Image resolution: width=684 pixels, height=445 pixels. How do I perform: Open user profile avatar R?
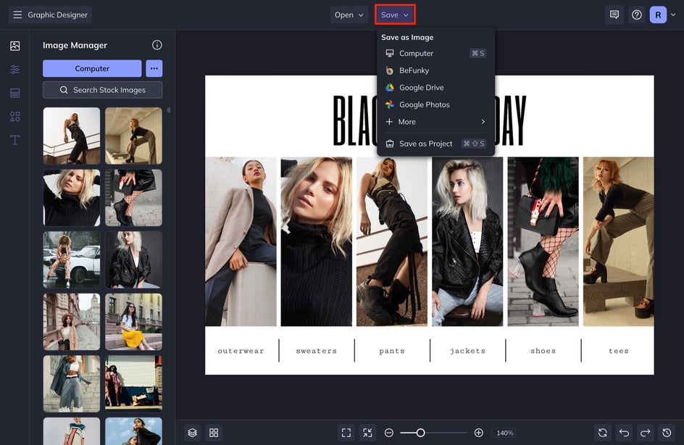(x=658, y=14)
